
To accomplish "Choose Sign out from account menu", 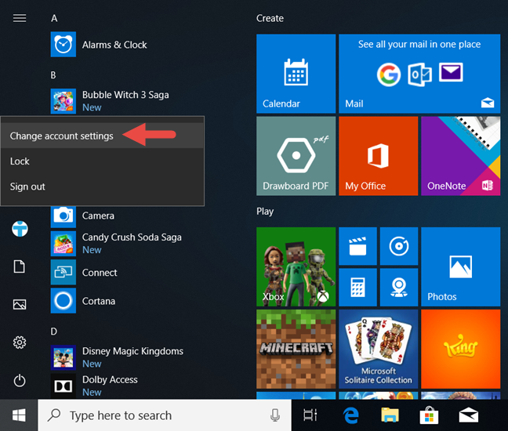I will tap(103, 187).
